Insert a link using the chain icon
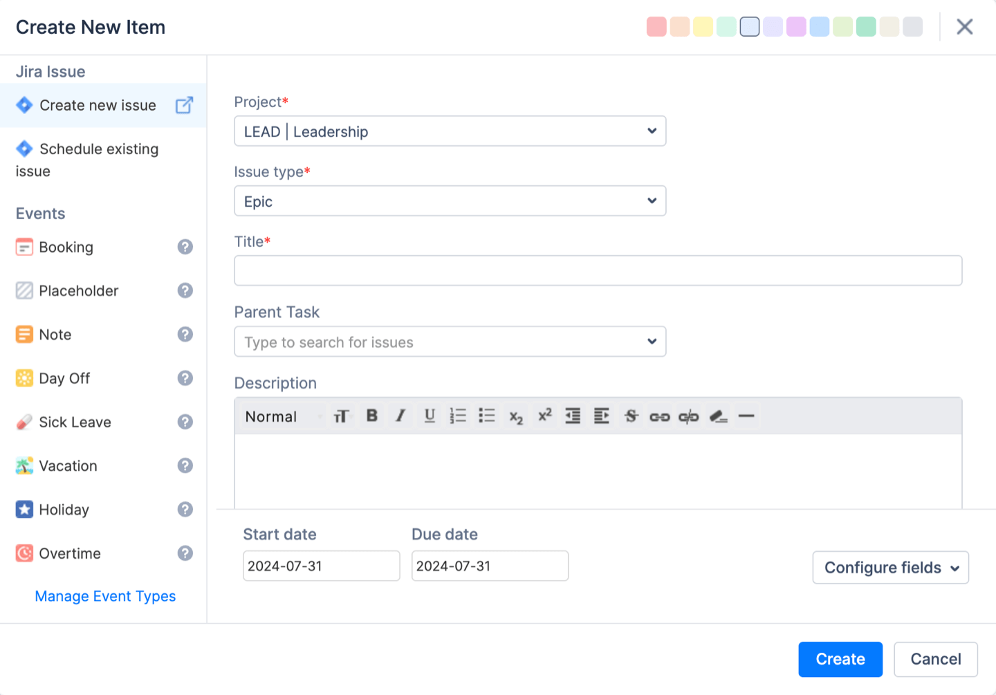This screenshot has width=996, height=695. click(x=659, y=416)
